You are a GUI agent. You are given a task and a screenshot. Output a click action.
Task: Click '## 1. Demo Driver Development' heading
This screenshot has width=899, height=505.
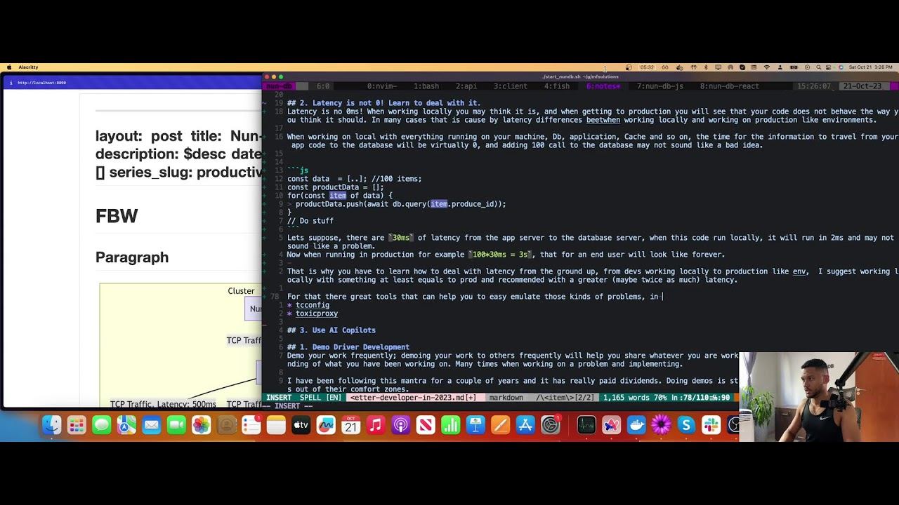(x=348, y=347)
